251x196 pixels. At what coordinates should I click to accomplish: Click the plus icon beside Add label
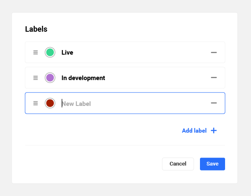214,131
